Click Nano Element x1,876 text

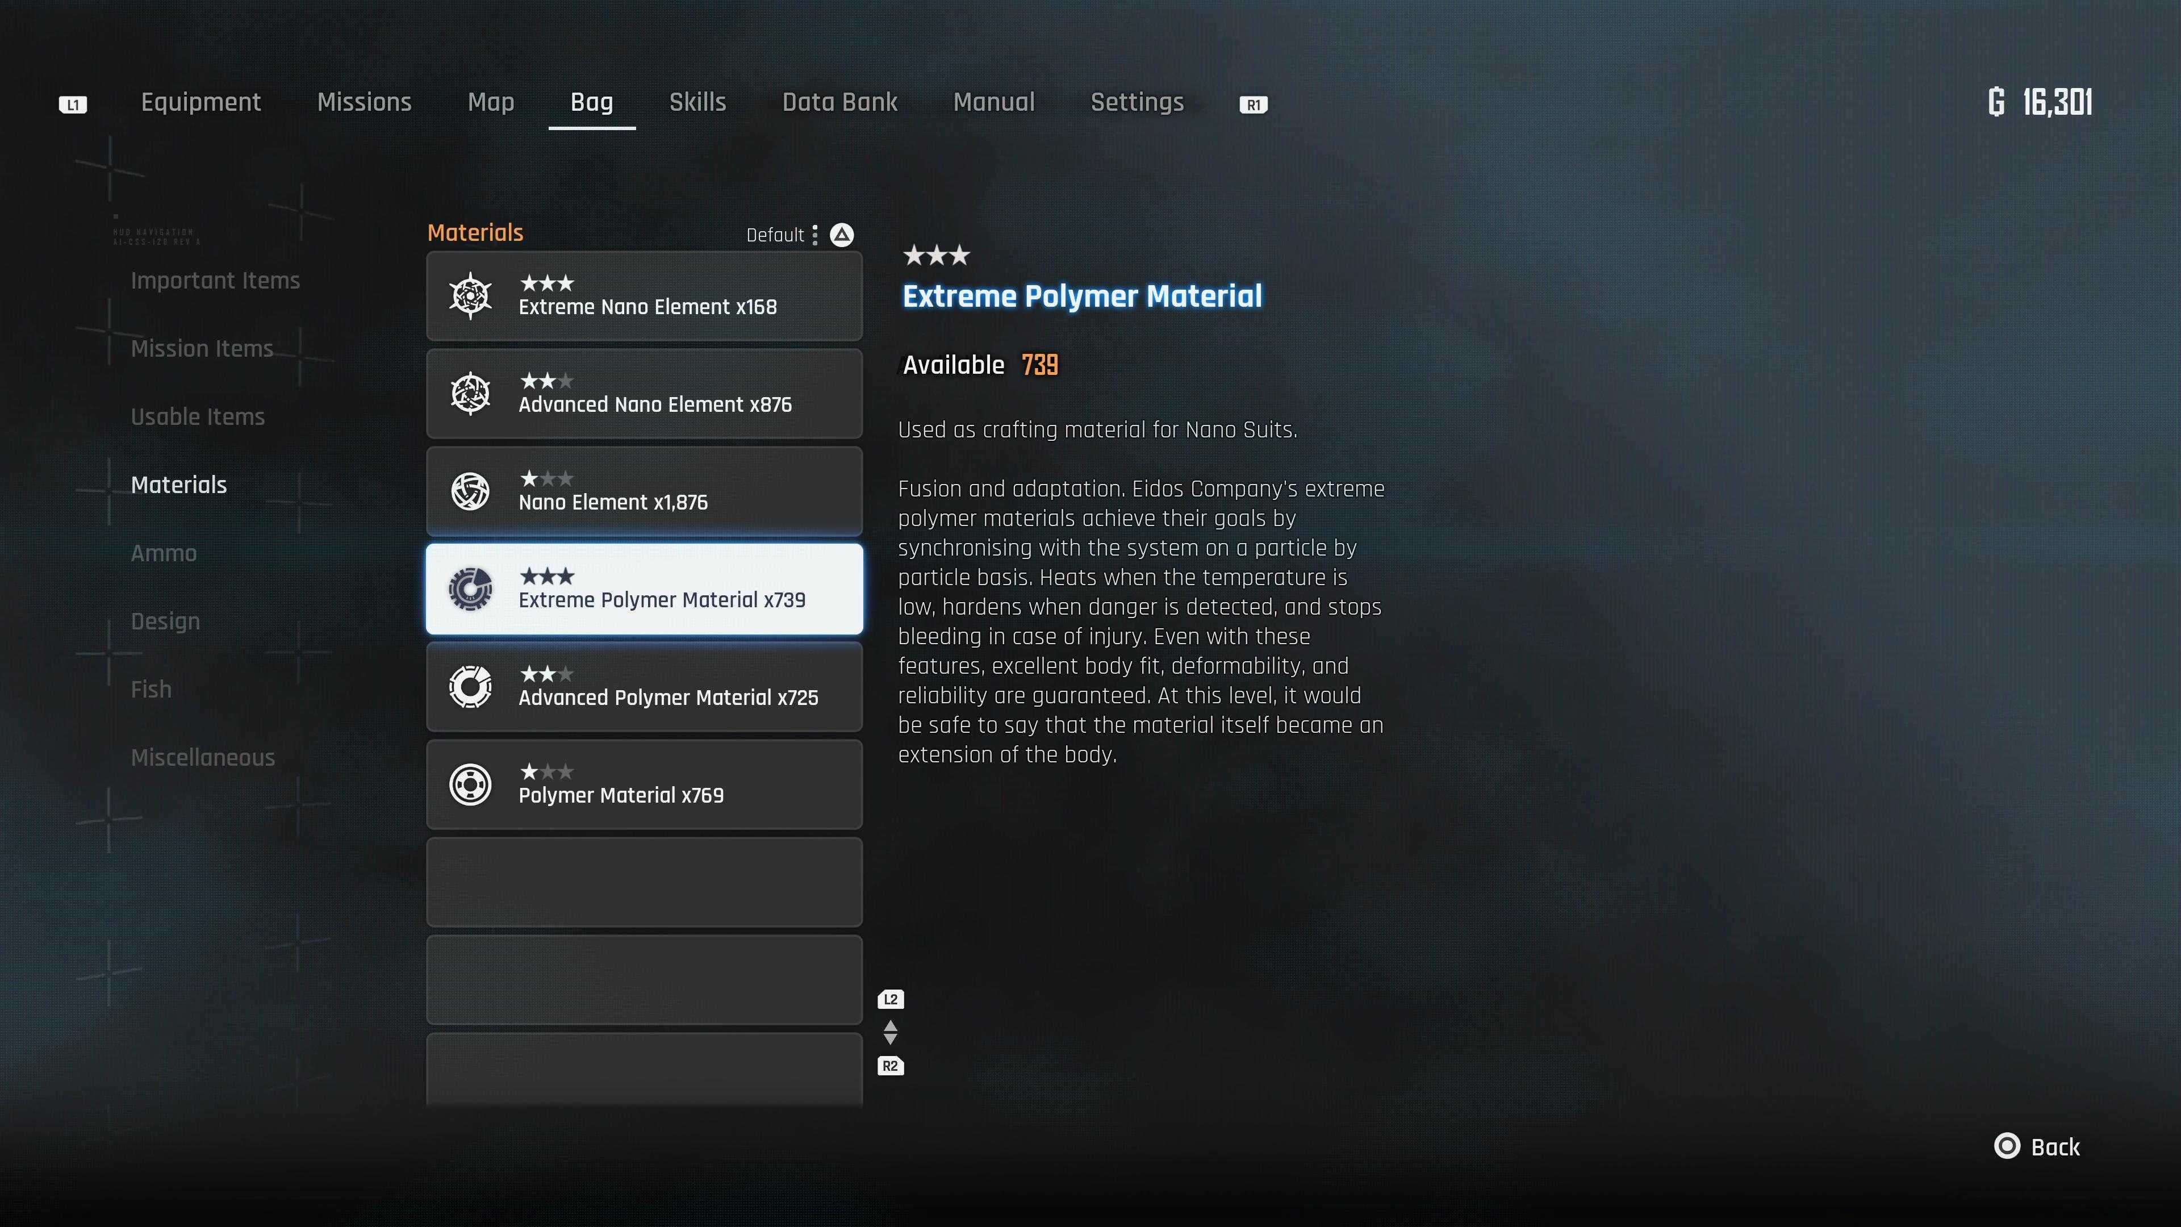click(613, 502)
